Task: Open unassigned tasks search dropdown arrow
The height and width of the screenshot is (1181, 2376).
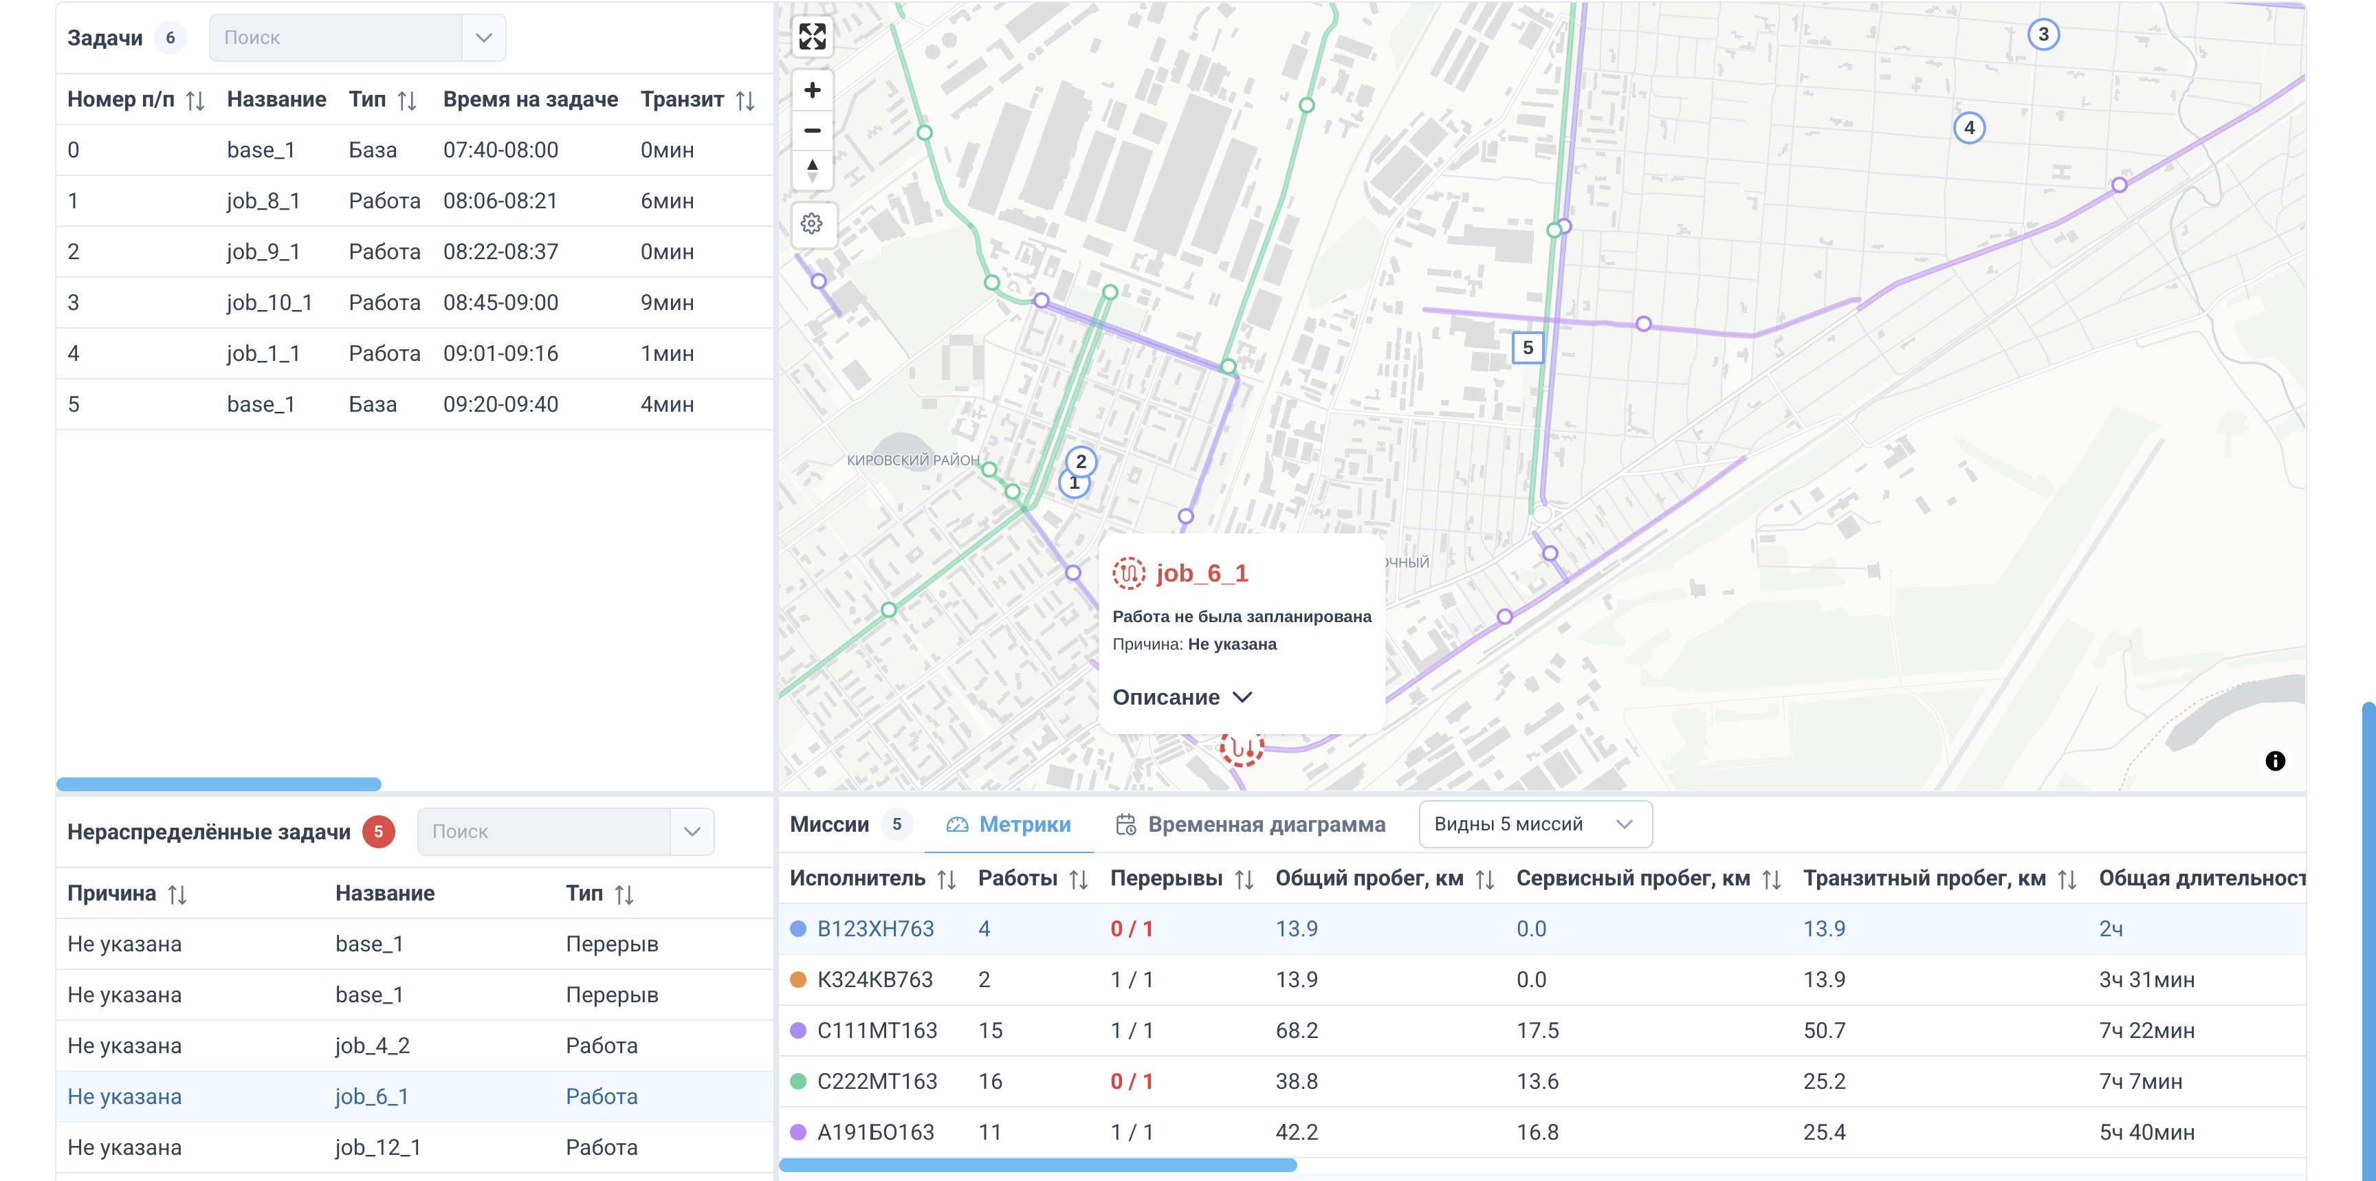Action: coord(692,832)
